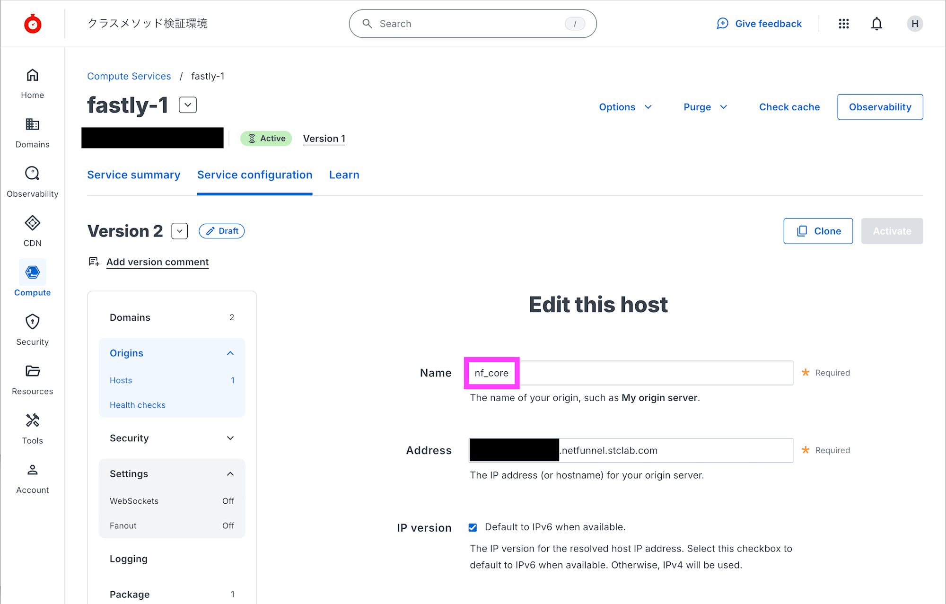Open the apps grid icon

pos(843,24)
